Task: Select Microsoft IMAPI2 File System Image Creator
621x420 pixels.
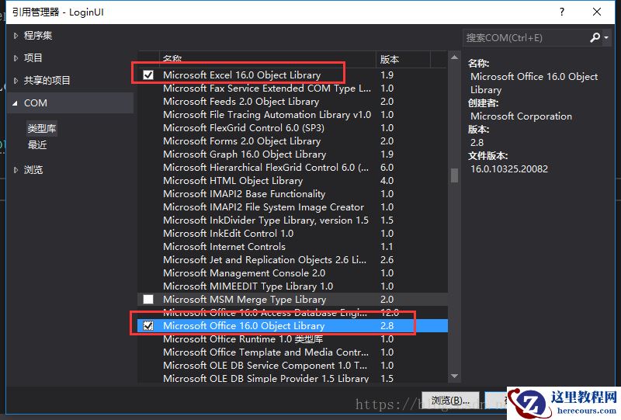Action: [x=293, y=207]
